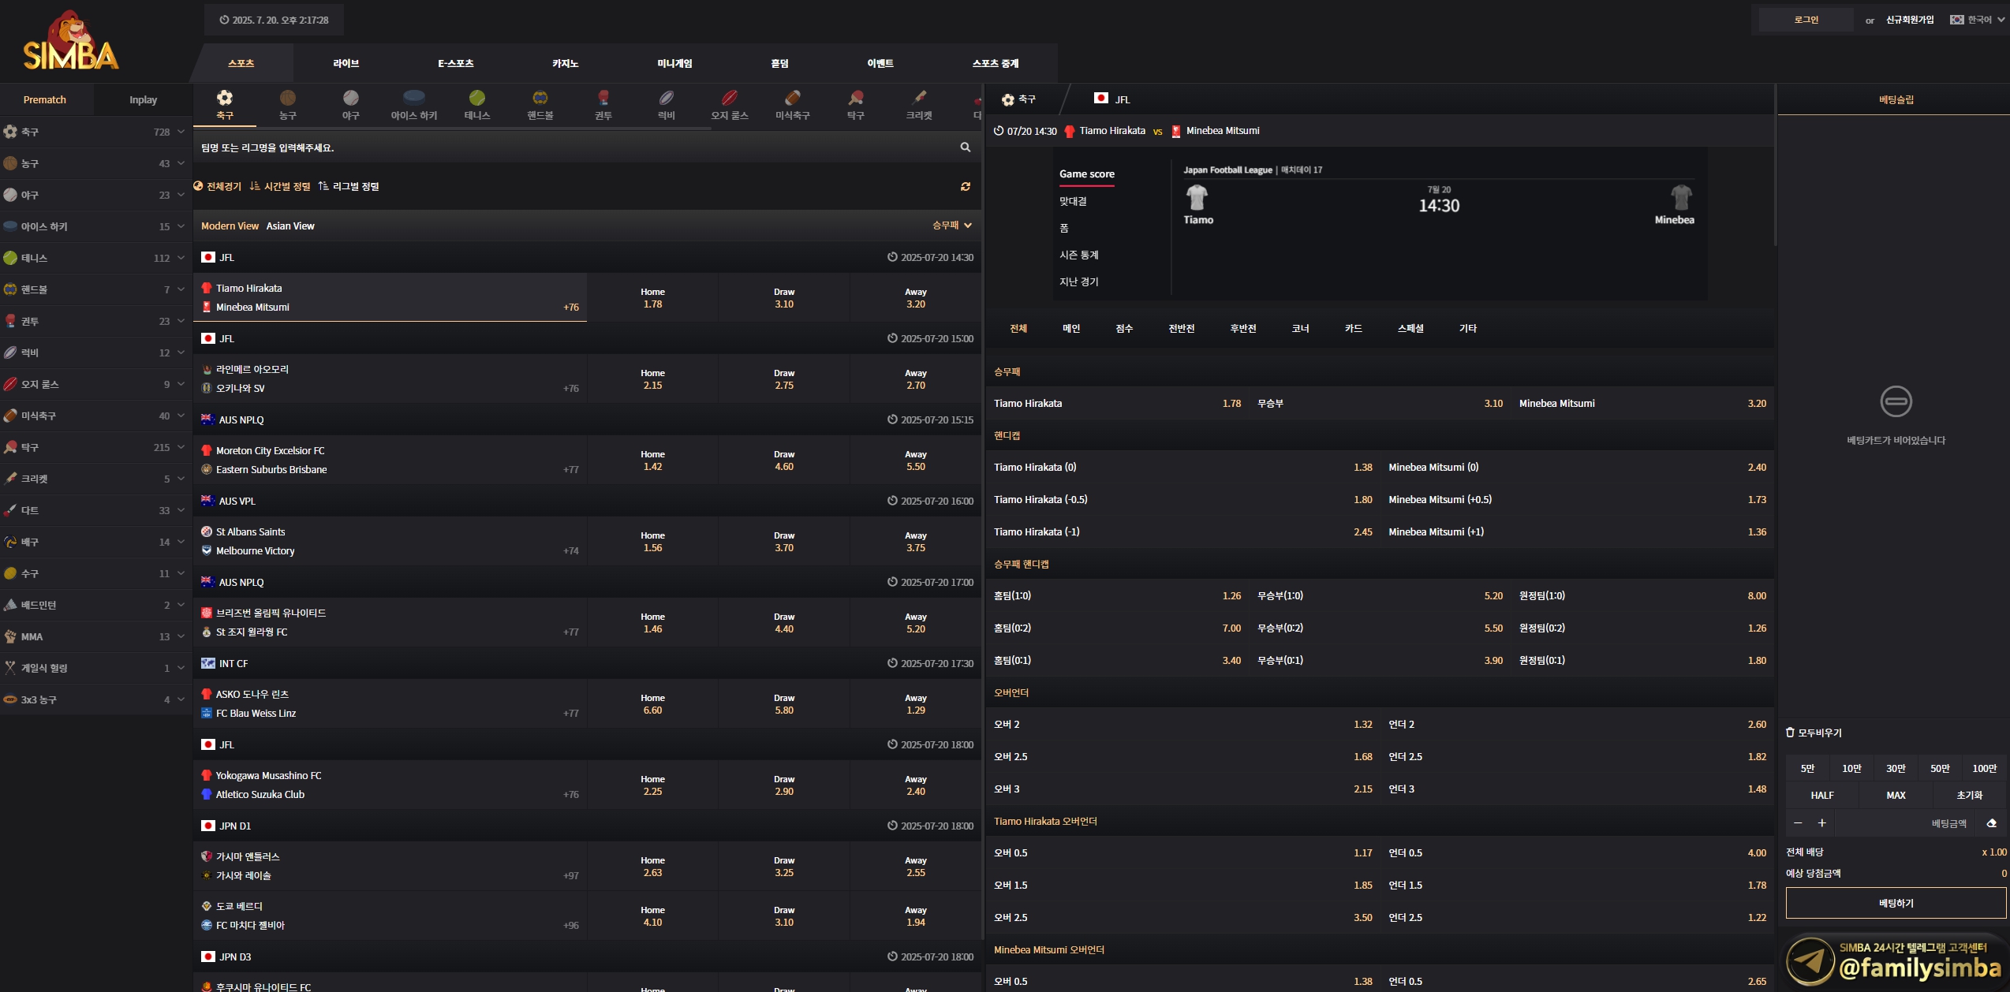2010x992 pixels.
Task: Expand the 미식축구 40 sidebar category
Action: pos(95,416)
